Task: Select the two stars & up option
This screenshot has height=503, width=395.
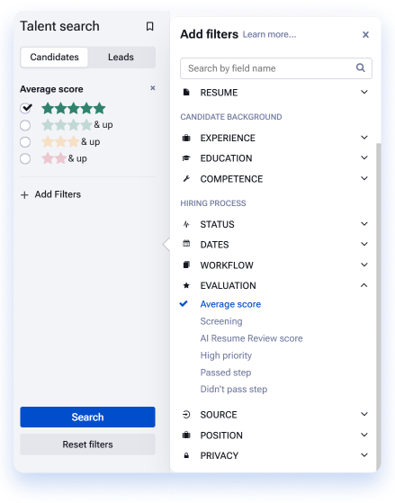Action: [x=25, y=158]
